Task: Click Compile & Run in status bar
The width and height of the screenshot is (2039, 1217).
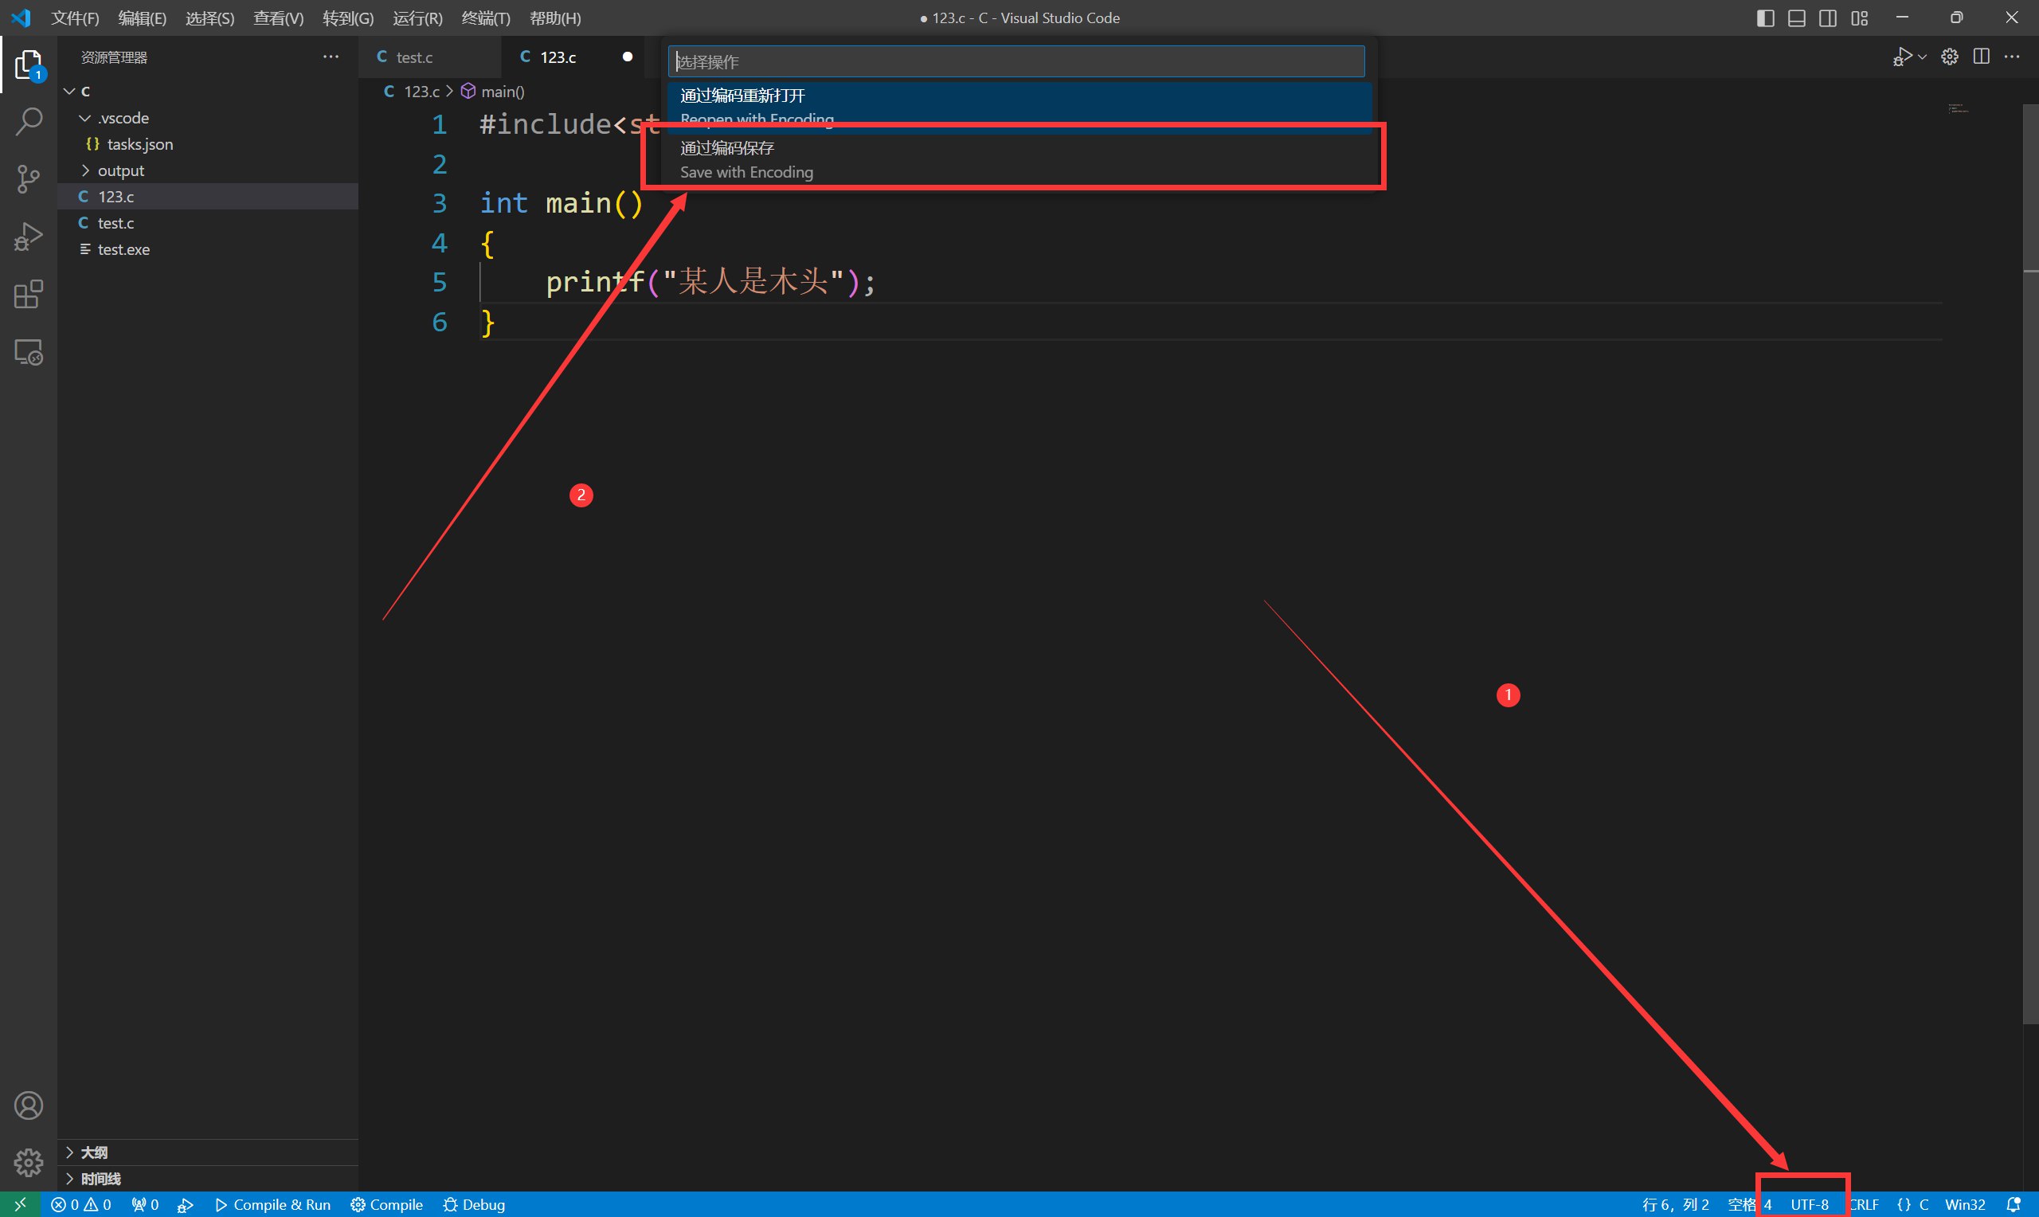Action: coord(272,1204)
